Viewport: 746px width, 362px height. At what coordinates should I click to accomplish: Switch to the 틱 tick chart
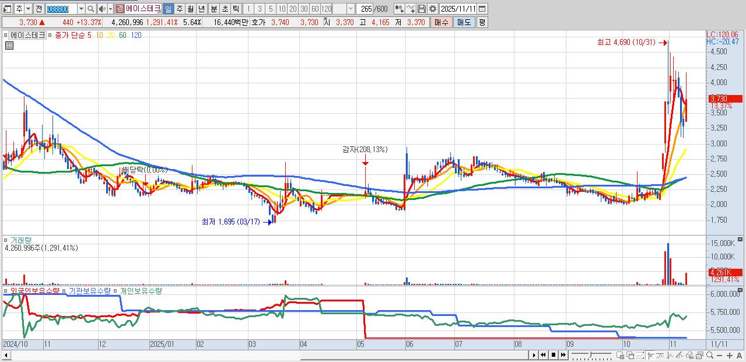[x=236, y=9]
